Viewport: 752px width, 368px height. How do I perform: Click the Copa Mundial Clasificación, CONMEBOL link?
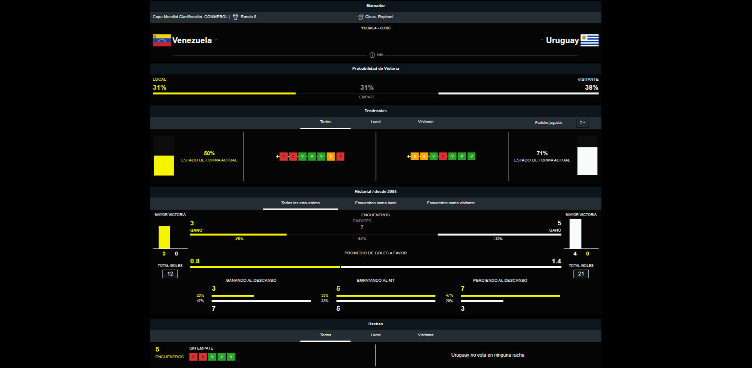[x=190, y=17]
